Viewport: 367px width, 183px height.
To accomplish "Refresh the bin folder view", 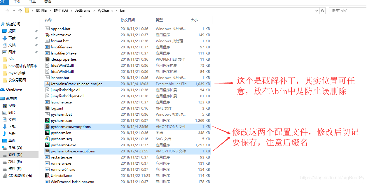I will pos(323,10).
